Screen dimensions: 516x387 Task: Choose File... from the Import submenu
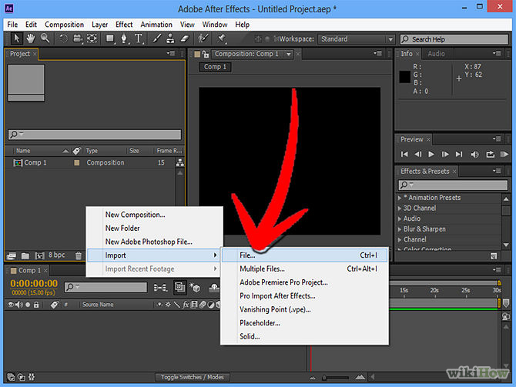point(304,255)
